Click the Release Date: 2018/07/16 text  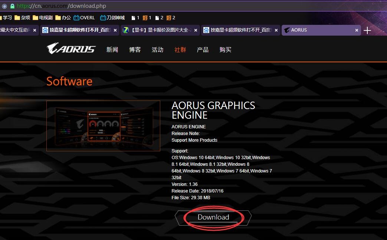(x=197, y=191)
